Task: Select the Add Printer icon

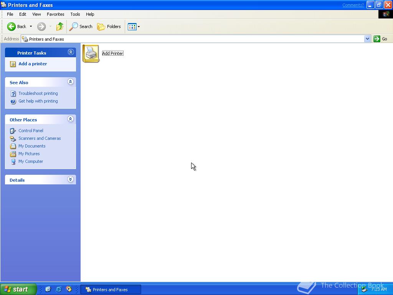Action: click(x=91, y=53)
